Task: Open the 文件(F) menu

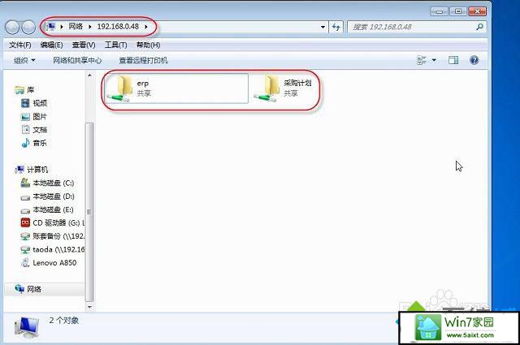Action: point(20,45)
